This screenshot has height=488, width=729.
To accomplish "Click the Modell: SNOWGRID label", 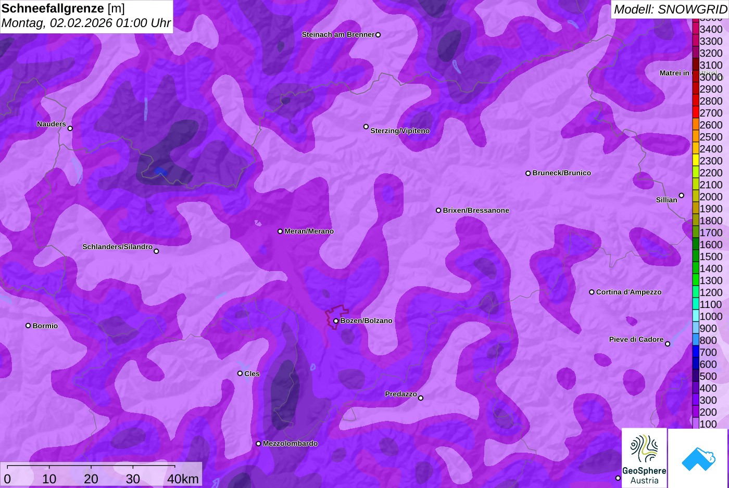I will 670,9.
